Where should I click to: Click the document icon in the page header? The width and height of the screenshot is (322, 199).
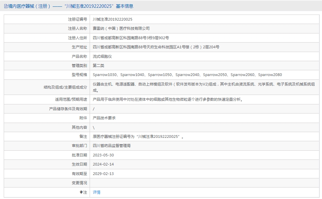[x=6, y=6]
